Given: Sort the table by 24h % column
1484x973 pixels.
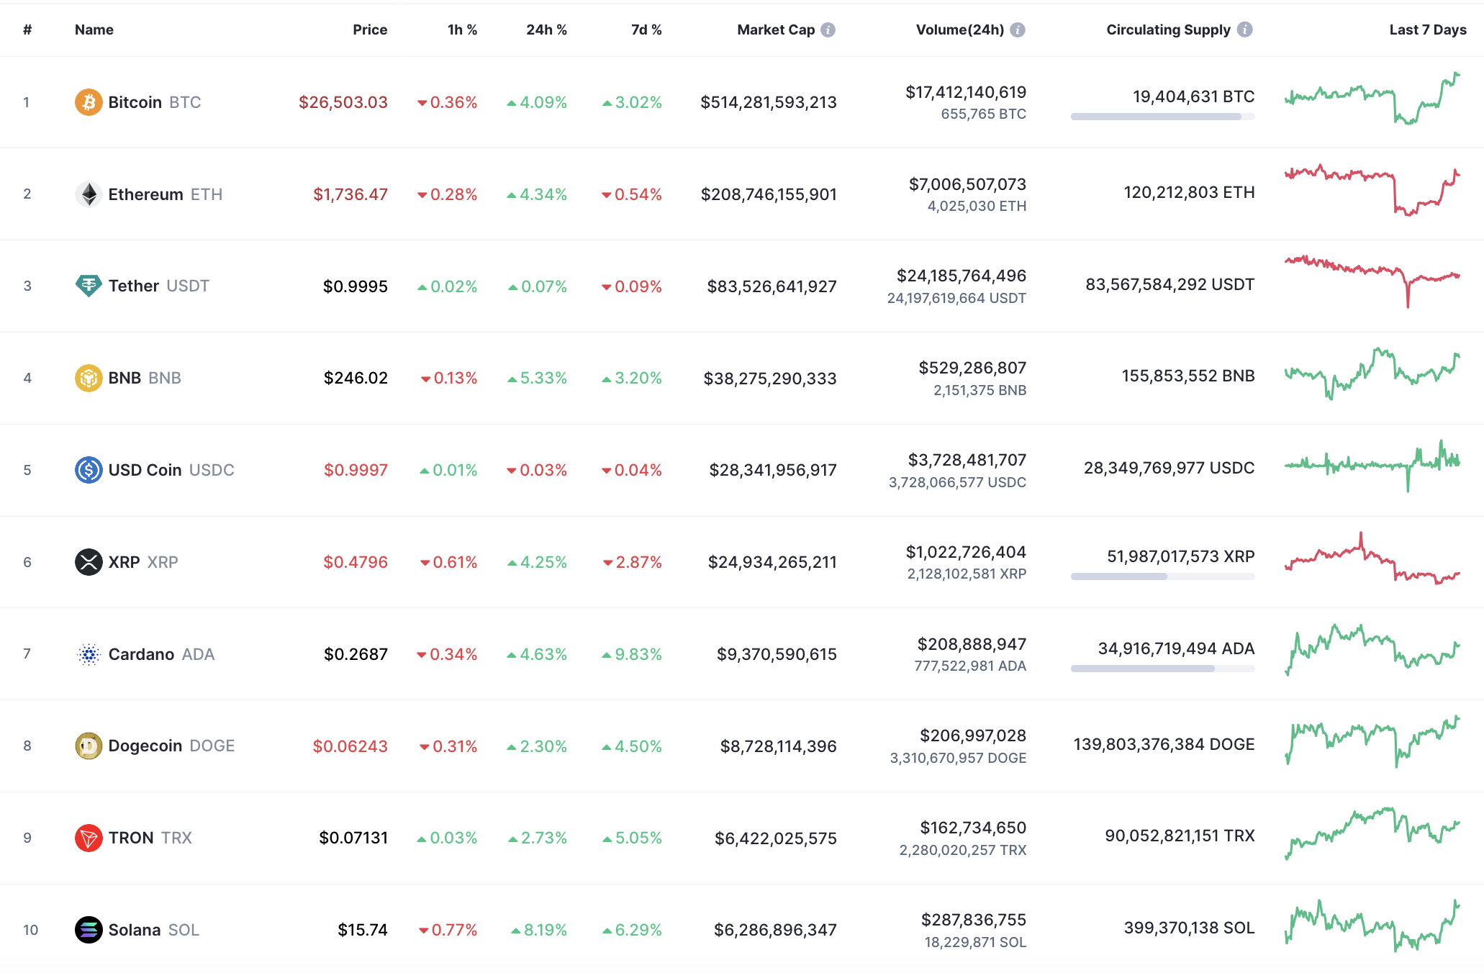Looking at the screenshot, I should pyautogui.click(x=547, y=30).
